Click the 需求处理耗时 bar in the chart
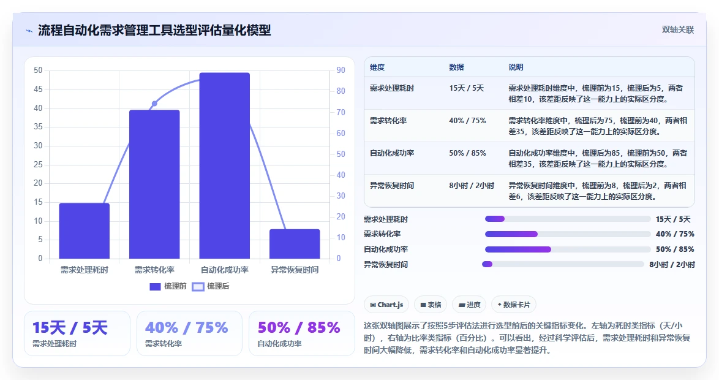The width and height of the screenshot is (719, 380). (x=85, y=231)
